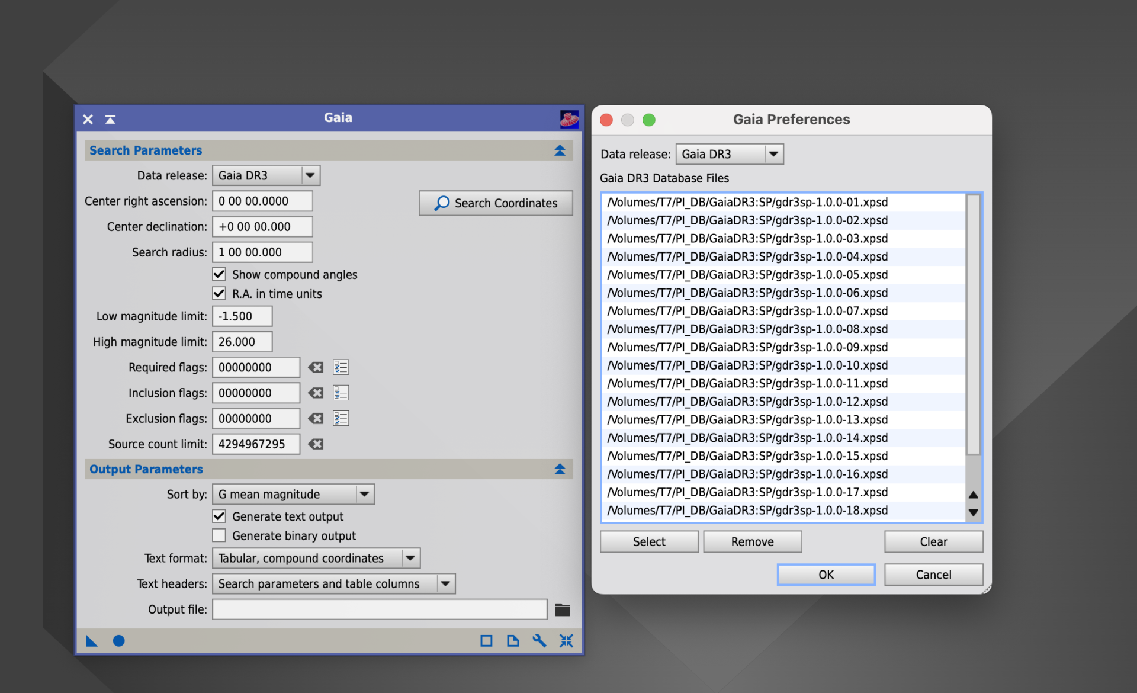Open Data release dropdown in Gaia Preferences
1137x693 pixels.
(730, 154)
